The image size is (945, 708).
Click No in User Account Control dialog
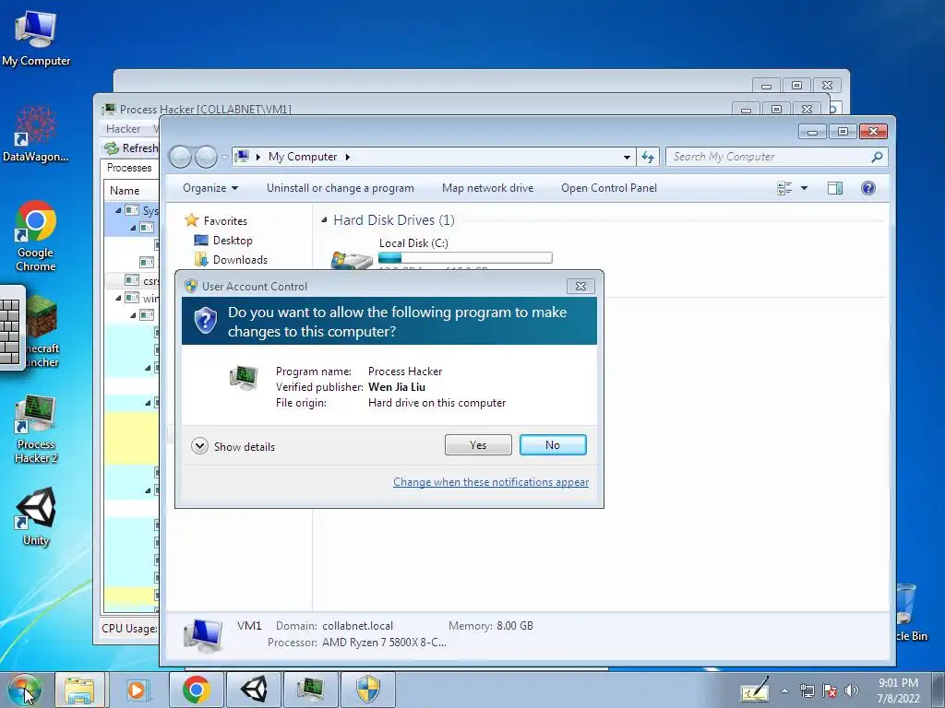tap(553, 445)
